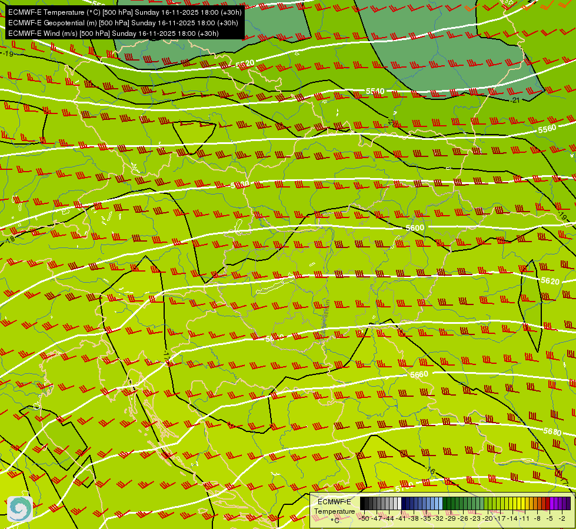Click the spiral weather logo icon
The height and width of the screenshot is (529, 576).
click(x=20, y=509)
